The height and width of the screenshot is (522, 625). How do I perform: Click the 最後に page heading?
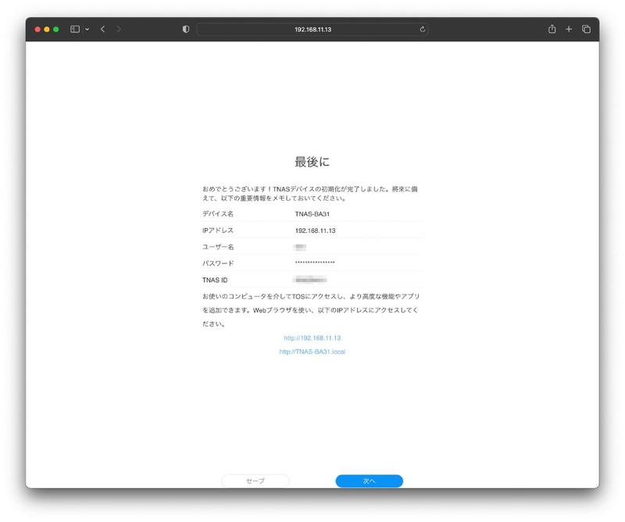coord(312,162)
